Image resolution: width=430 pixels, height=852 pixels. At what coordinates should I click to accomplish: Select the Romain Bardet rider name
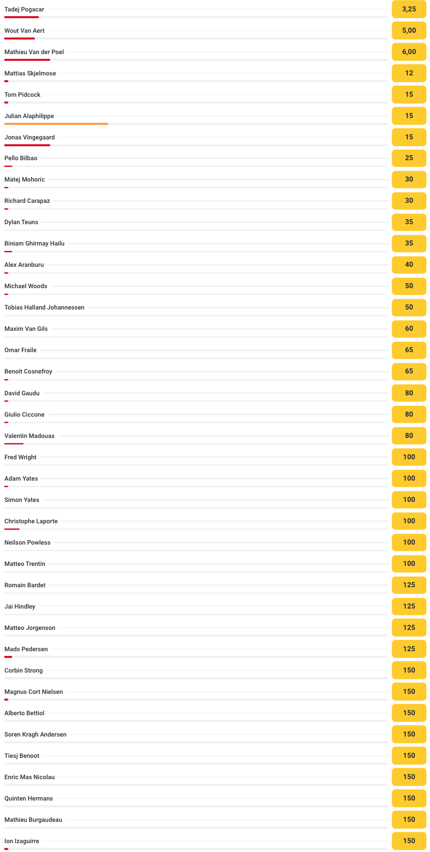tap(25, 585)
